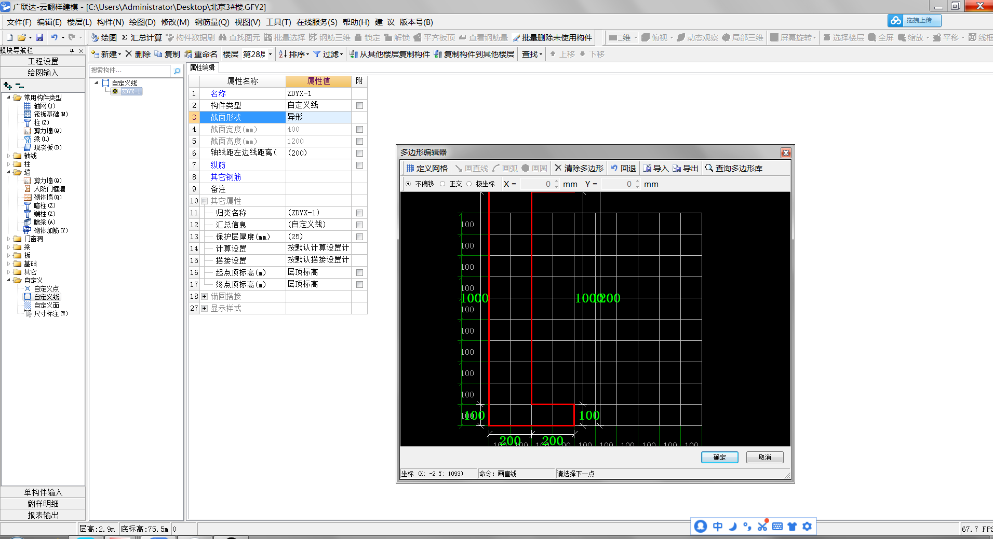Open the 在线服务(S) menu
The image size is (993, 539).
pyautogui.click(x=317, y=22)
